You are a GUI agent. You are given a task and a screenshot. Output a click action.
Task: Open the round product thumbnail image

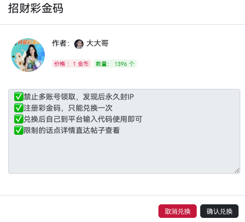(28, 55)
